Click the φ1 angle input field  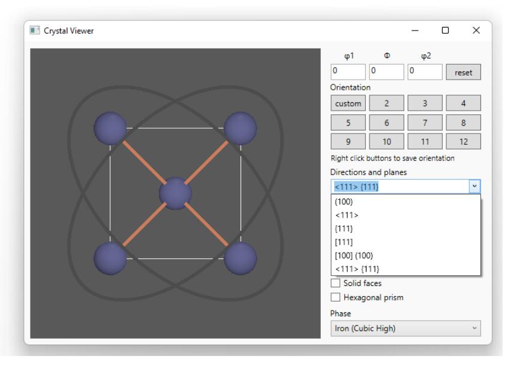348,73
